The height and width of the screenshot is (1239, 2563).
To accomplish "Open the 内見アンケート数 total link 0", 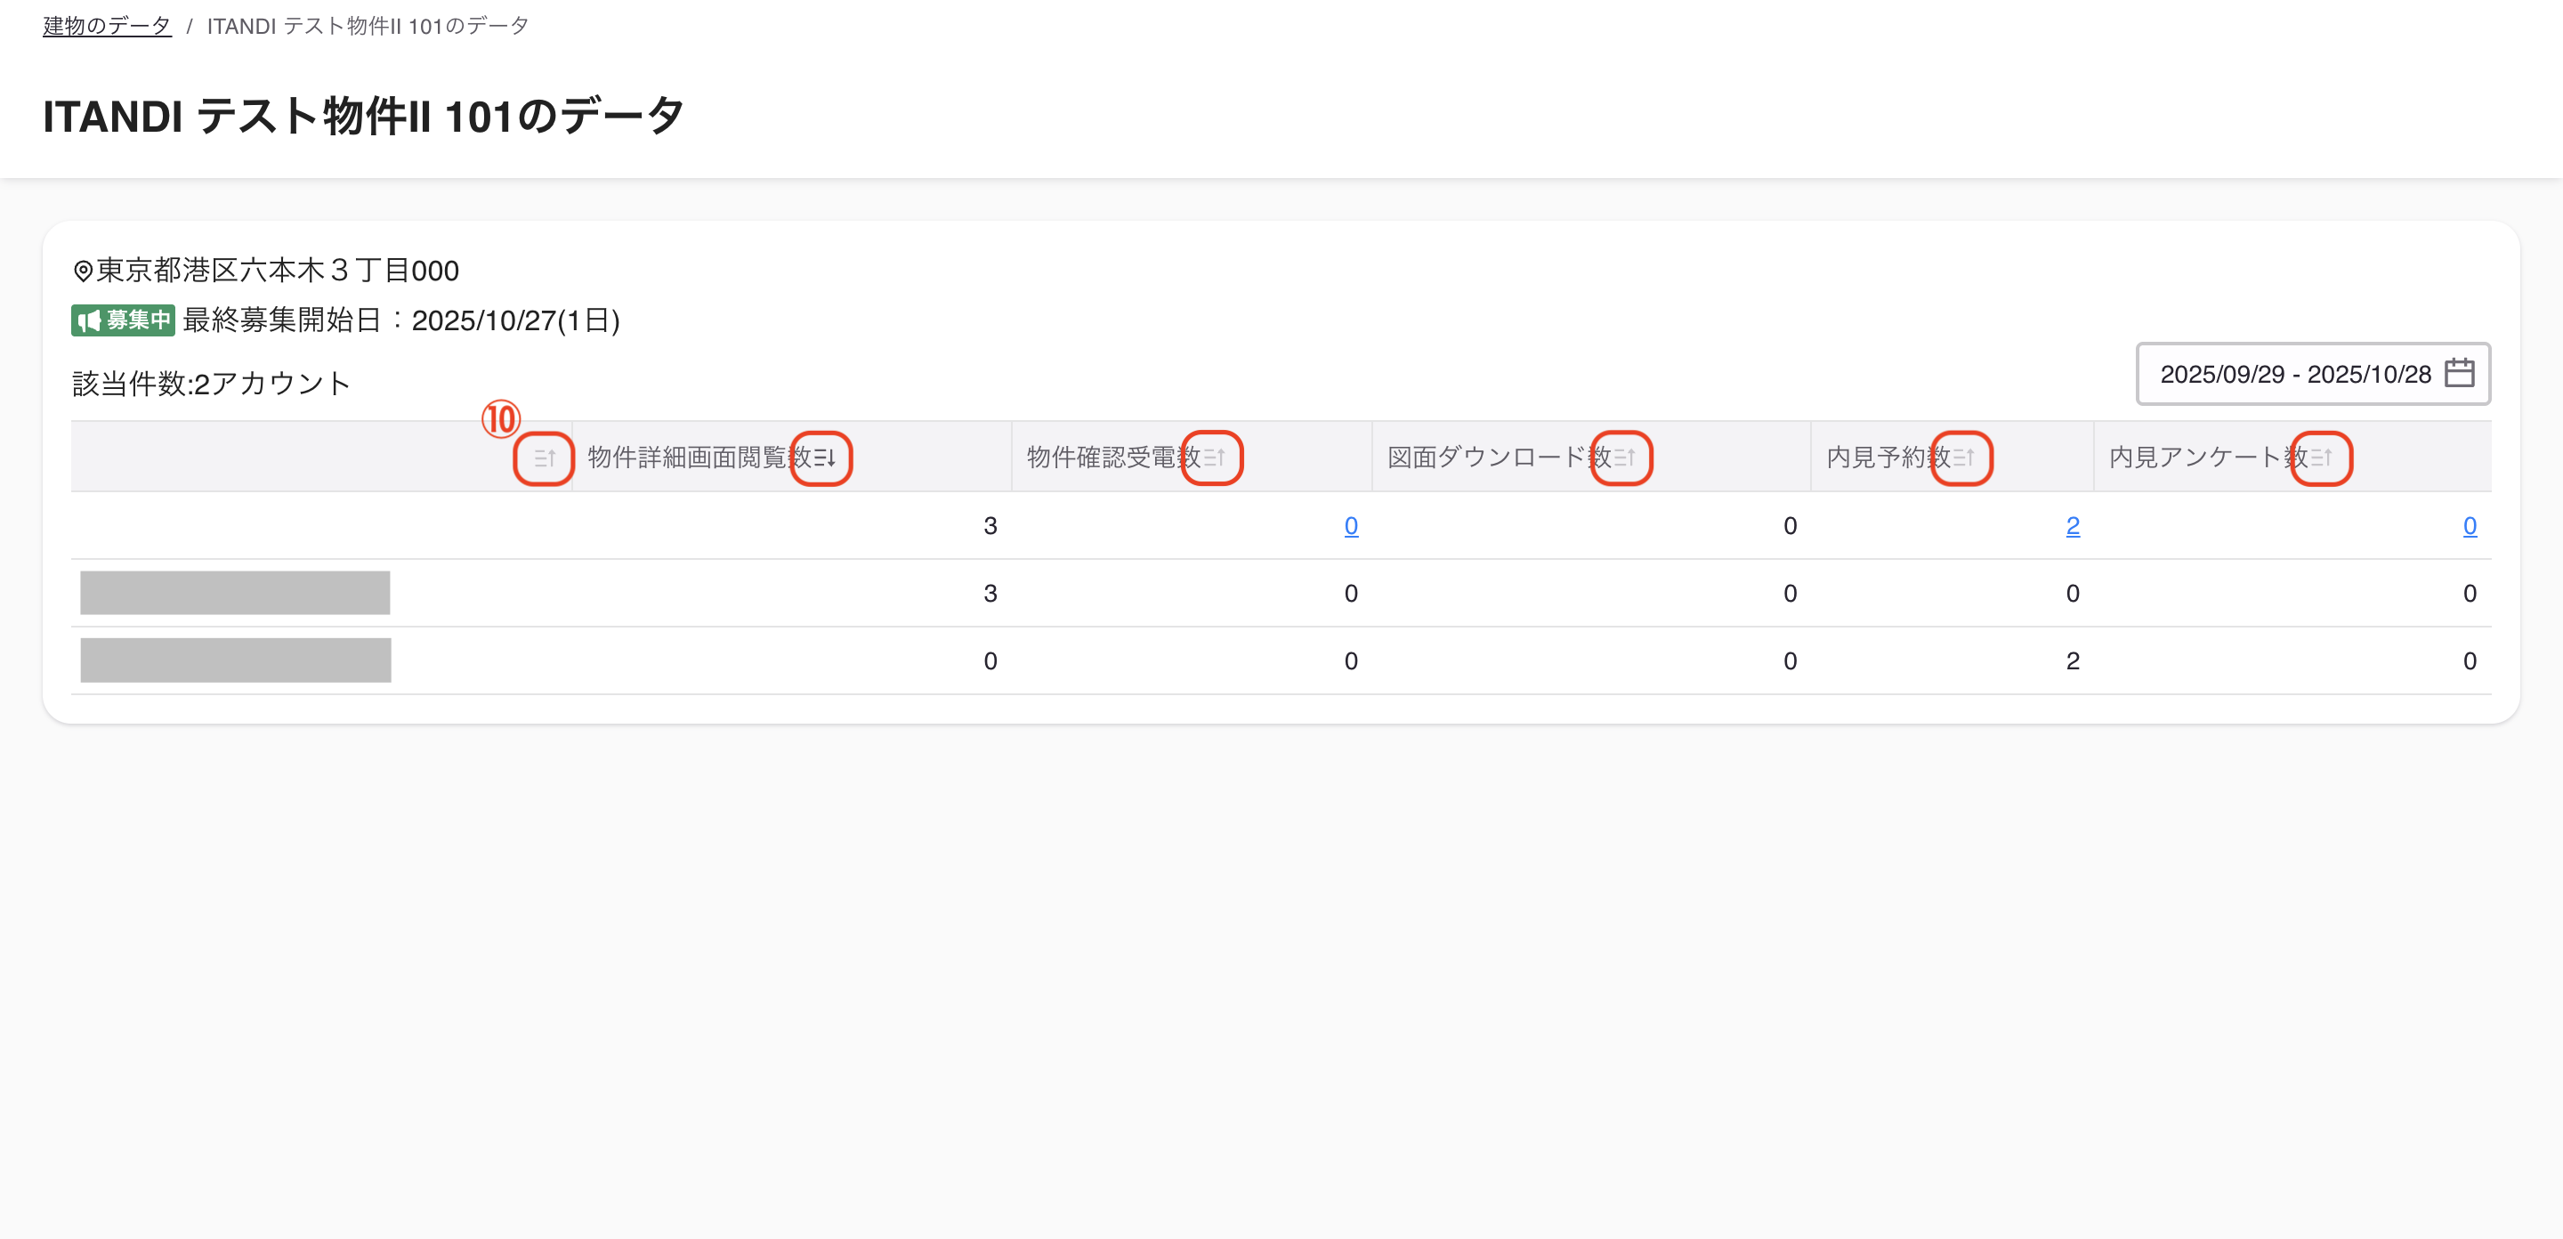I will tap(2470, 525).
